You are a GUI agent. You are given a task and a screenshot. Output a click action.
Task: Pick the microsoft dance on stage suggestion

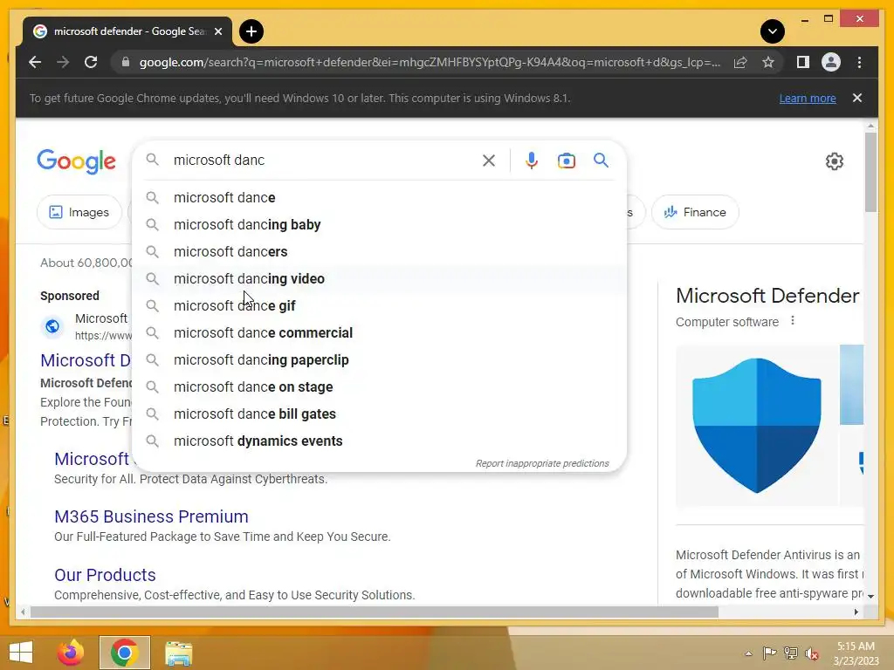[379, 386]
